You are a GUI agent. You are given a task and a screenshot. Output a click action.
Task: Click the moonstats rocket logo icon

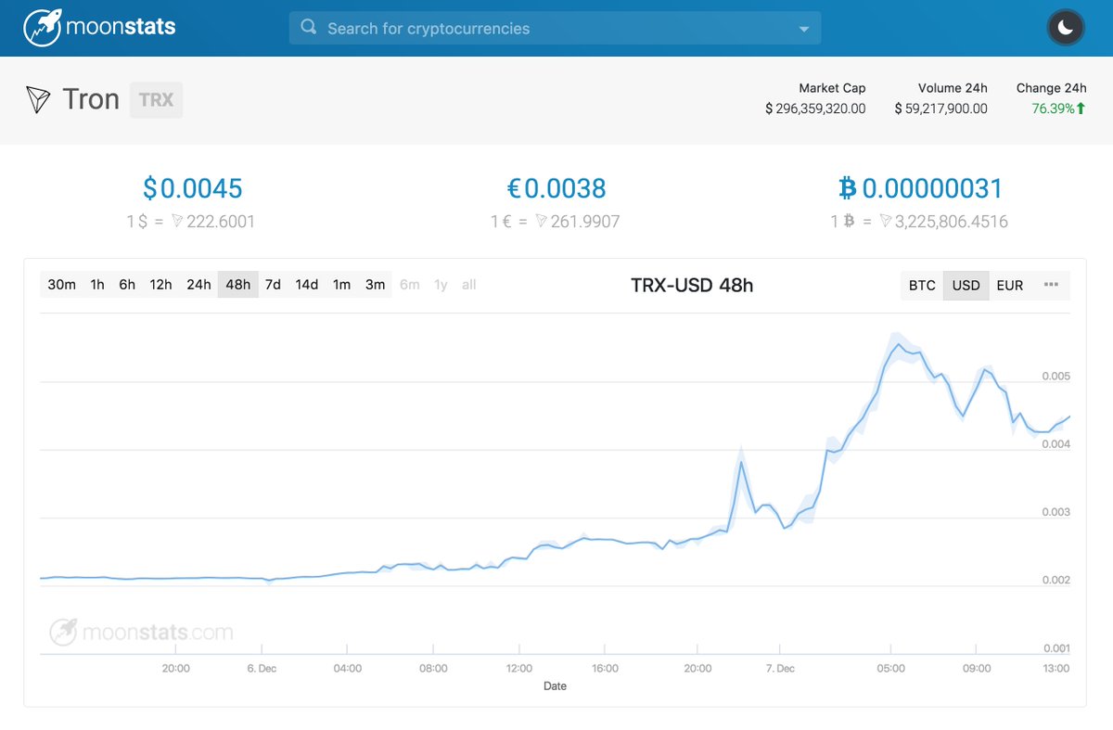(x=43, y=28)
